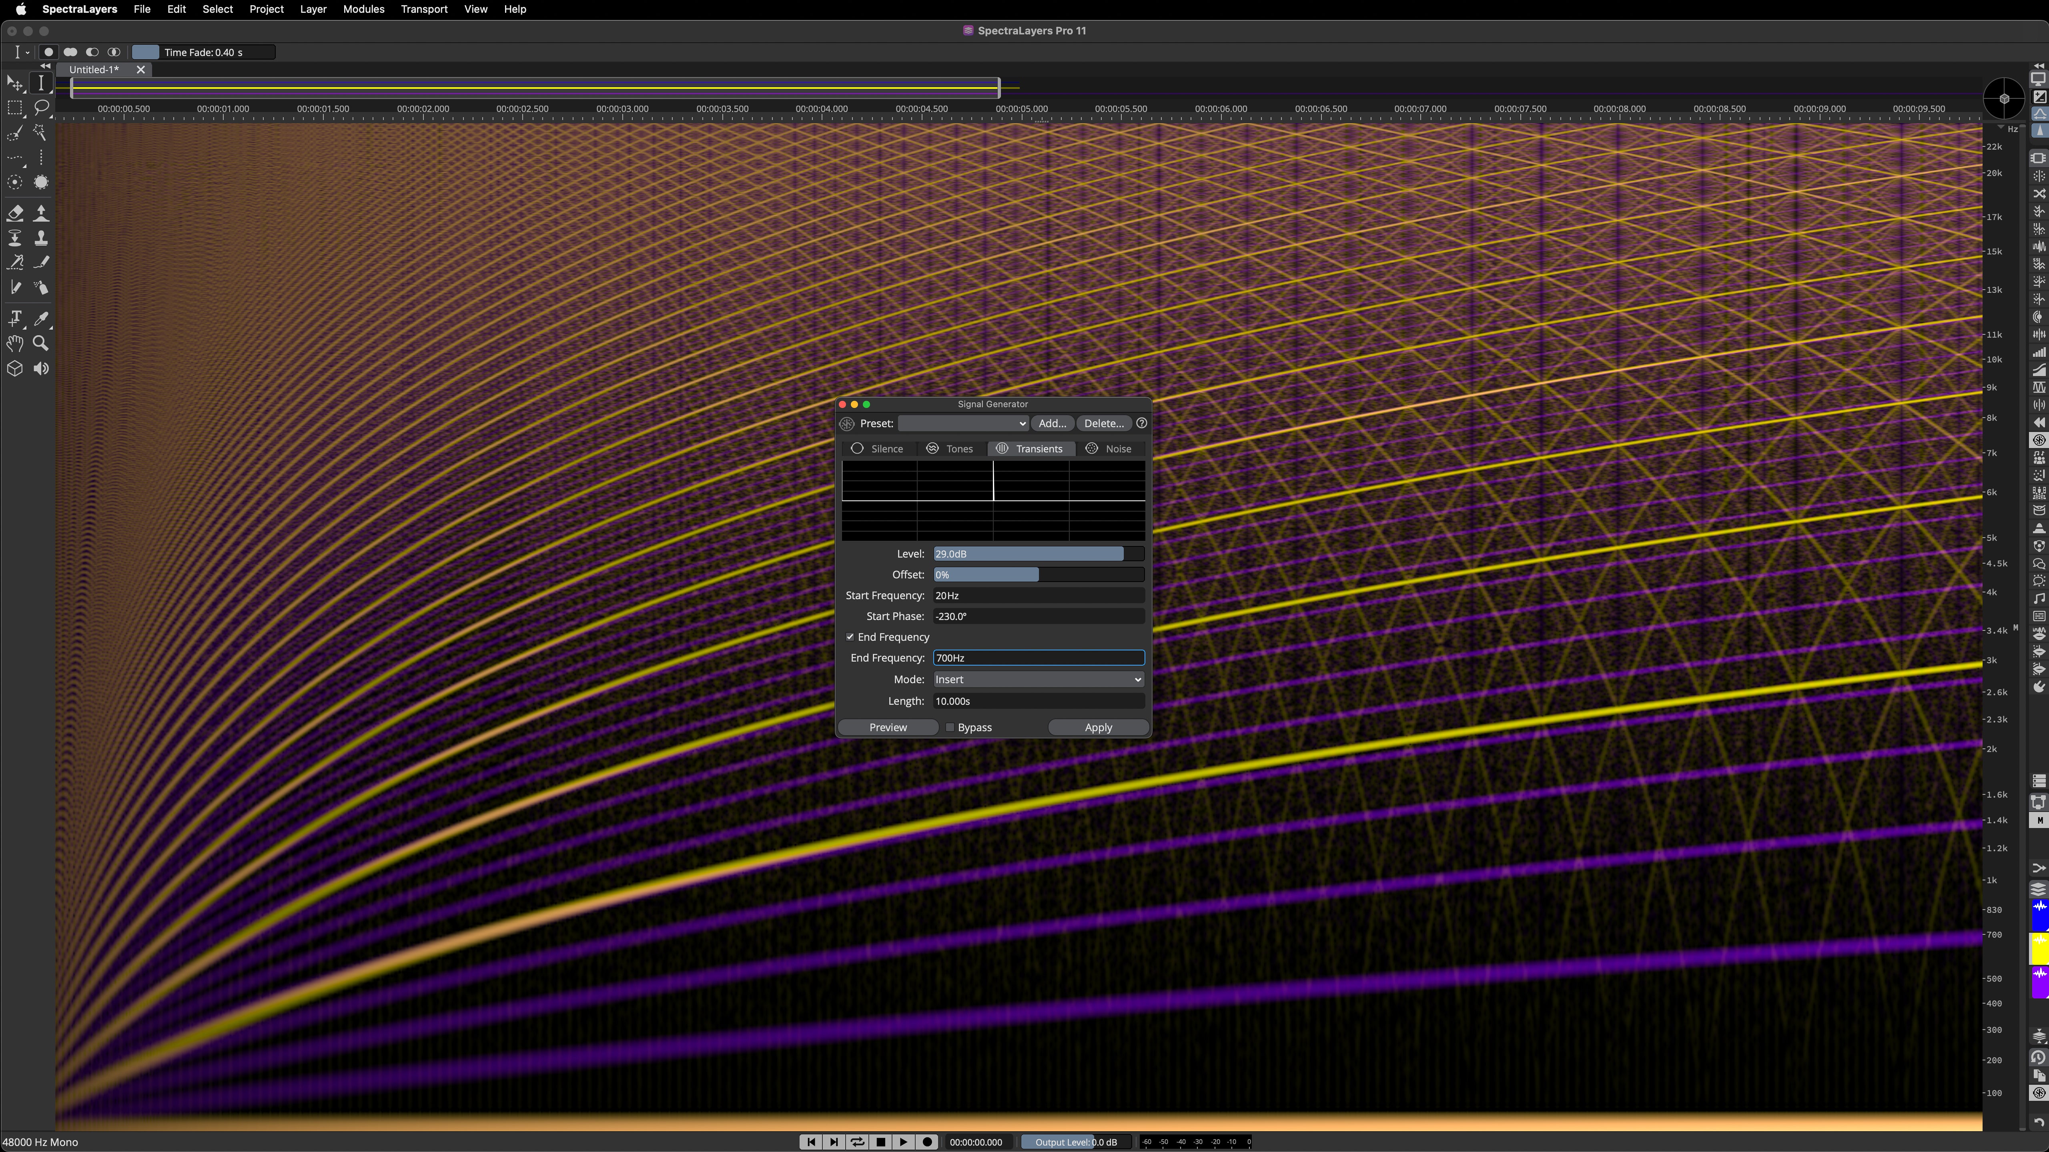Expand the tool options dropdown arrow
This screenshot has height=1152, width=2049.
pyautogui.click(x=28, y=52)
